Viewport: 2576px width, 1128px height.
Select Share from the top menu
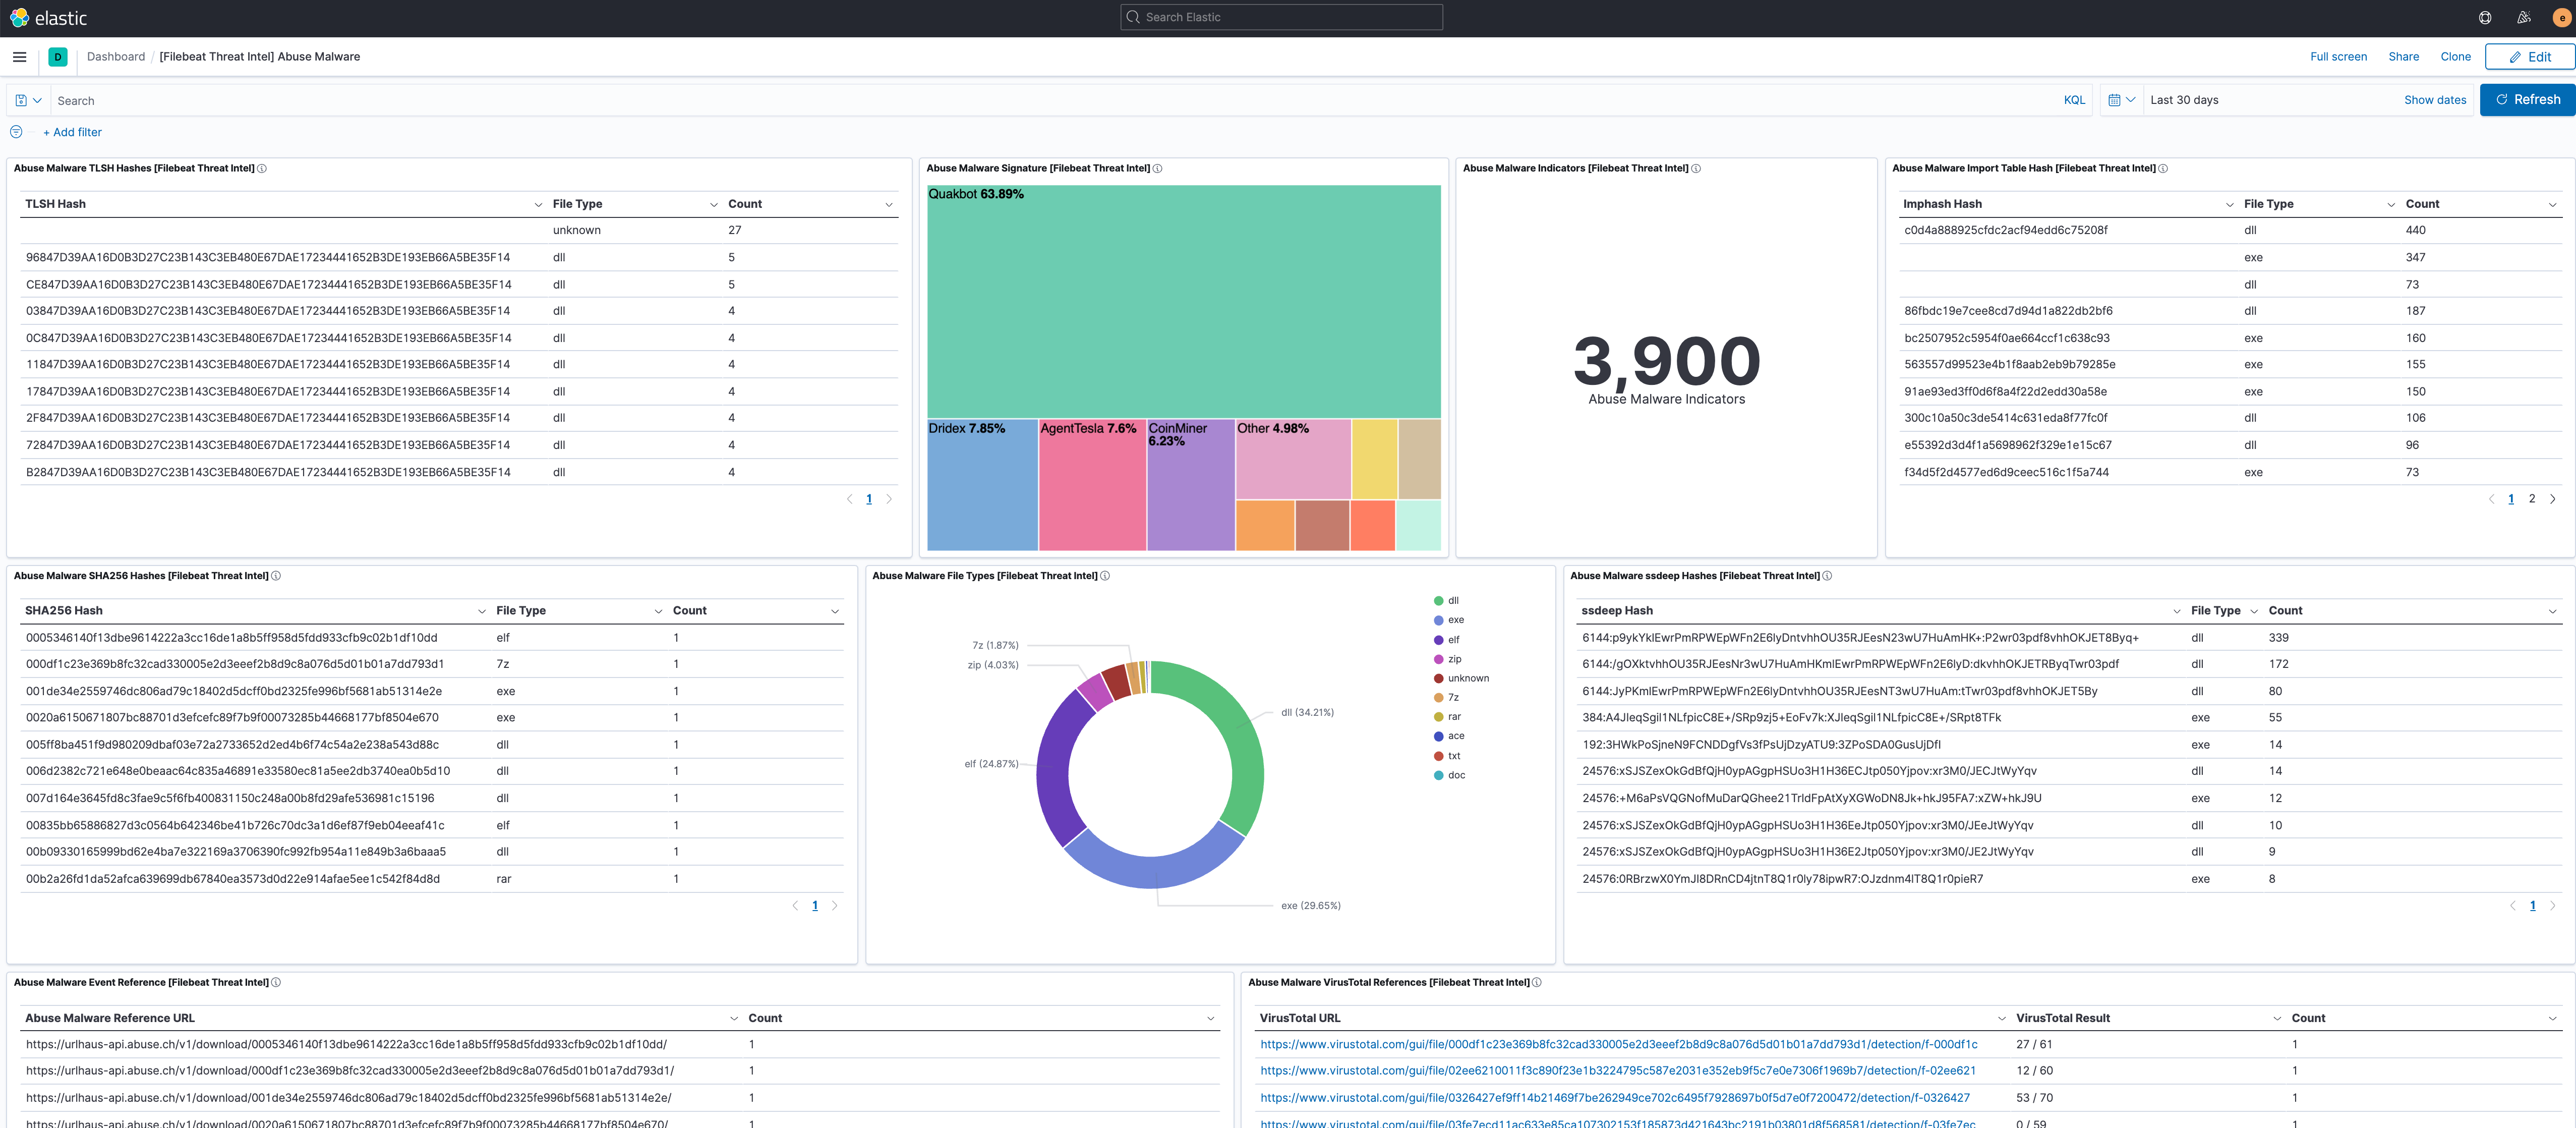click(2403, 57)
